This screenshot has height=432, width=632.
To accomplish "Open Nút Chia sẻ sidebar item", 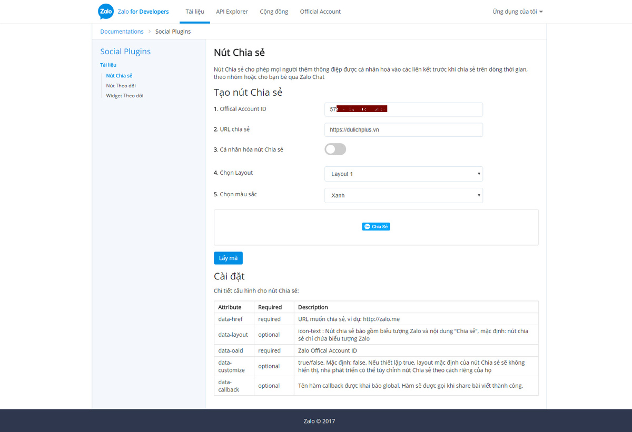I will (x=119, y=76).
